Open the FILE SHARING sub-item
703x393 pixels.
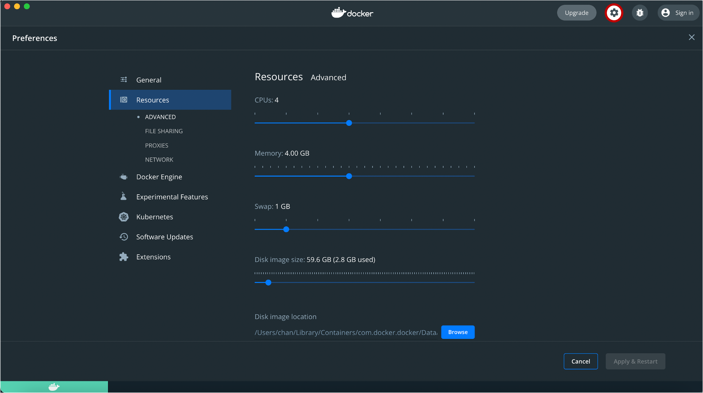point(164,131)
